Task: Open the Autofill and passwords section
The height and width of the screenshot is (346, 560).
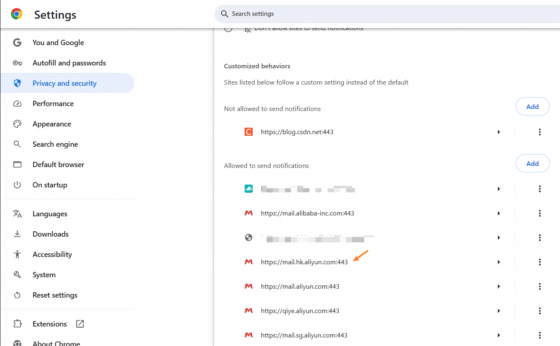Action: tap(69, 63)
